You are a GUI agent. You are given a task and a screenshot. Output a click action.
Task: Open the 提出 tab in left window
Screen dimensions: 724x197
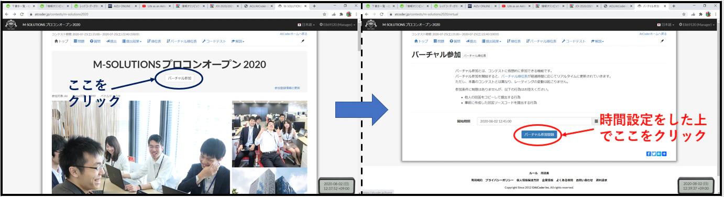(x=112, y=41)
